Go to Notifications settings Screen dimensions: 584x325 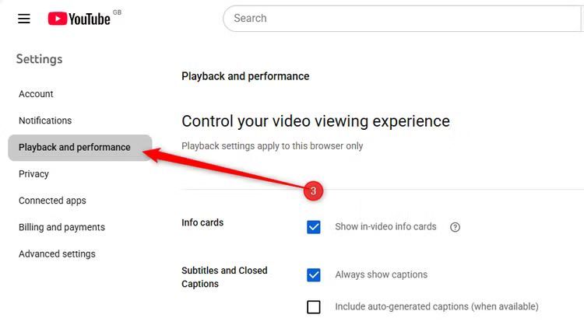coord(45,121)
